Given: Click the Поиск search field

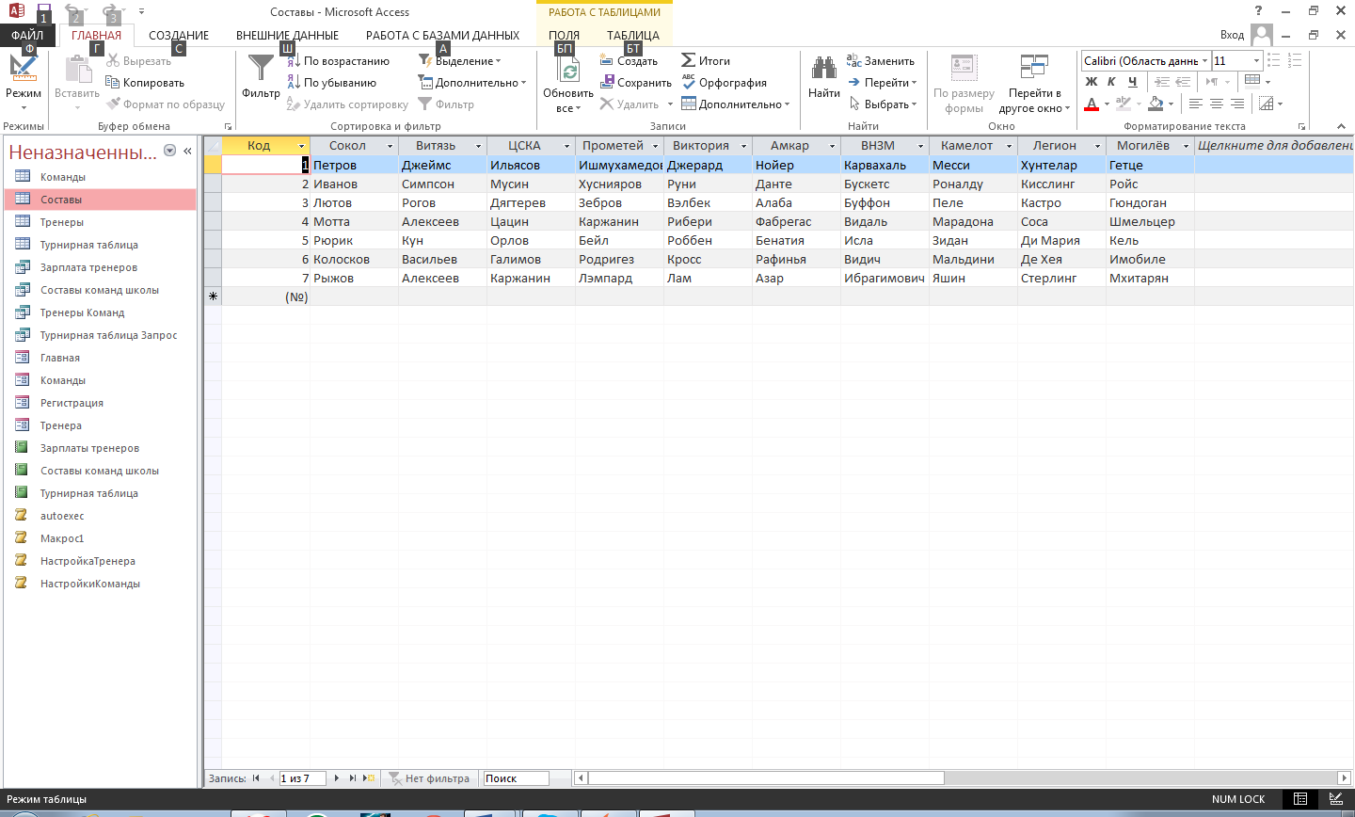Looking at the screenshot, I should 516,778.
